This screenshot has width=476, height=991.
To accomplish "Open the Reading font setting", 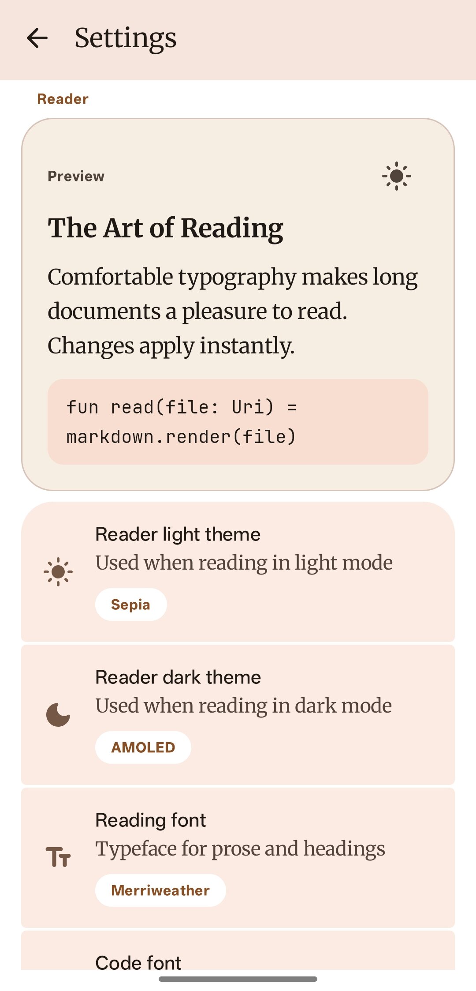I will [x=238, y=858].
